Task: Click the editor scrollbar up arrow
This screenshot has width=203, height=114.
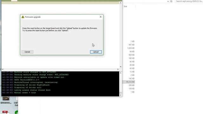Action: tap(121, 3)
